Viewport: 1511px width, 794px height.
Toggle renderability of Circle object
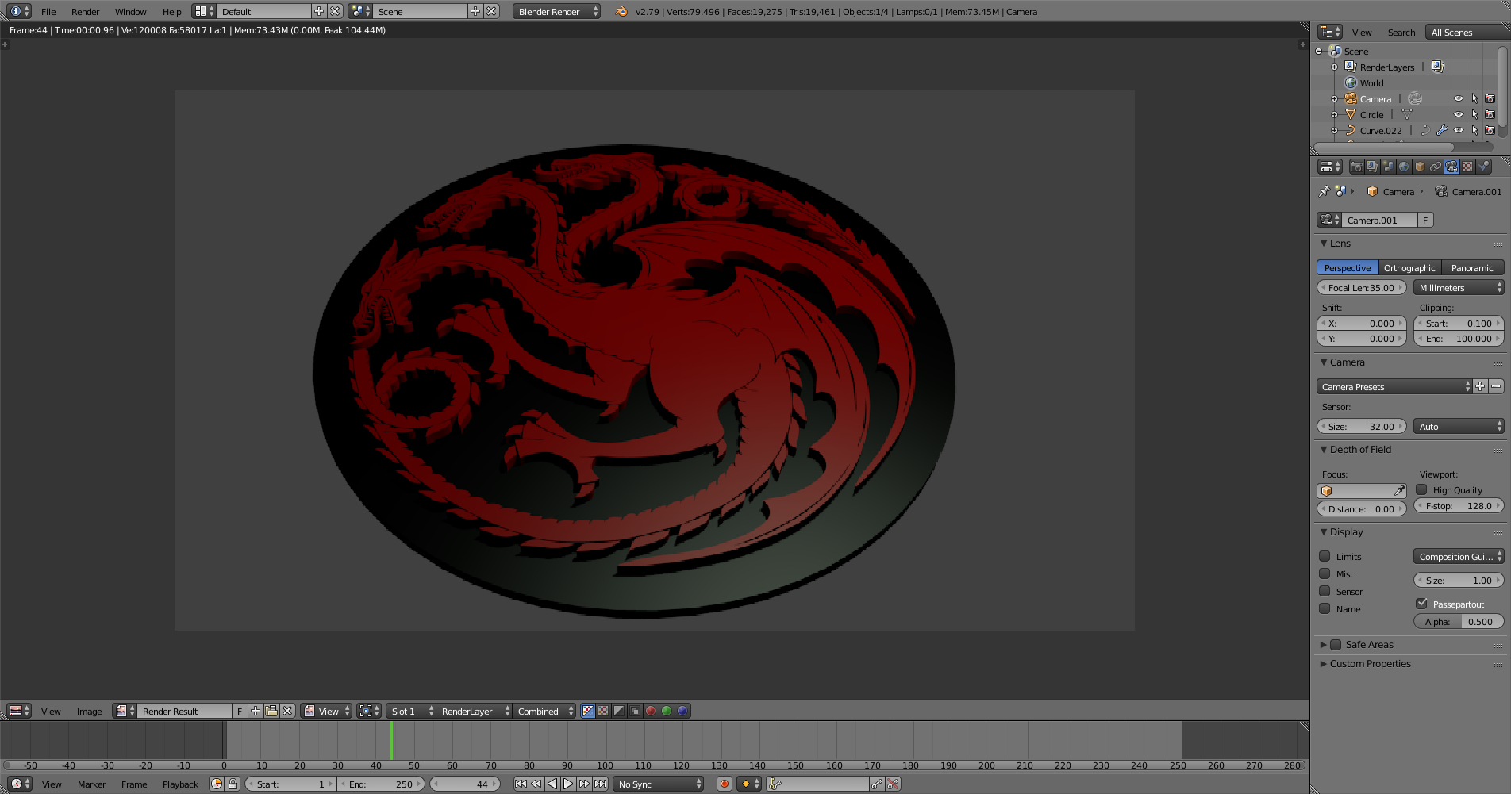click(x=1490, y=114)
